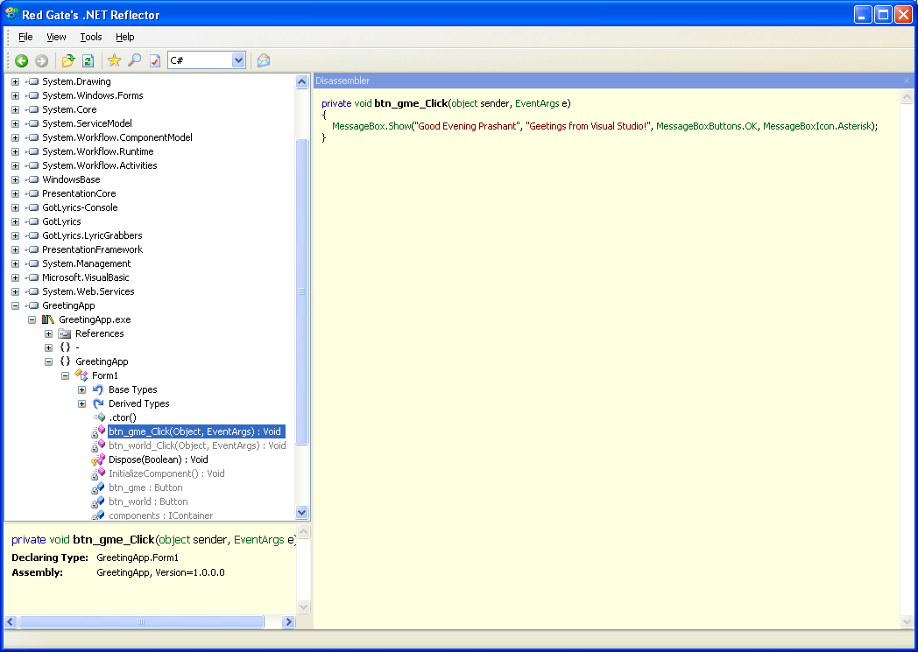Screen dimensions: 918x652
Task: Click the tree scrollbar down arrow
Action: [302, 513]
